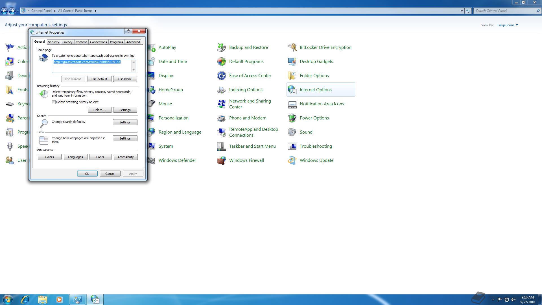Click the Fonts button in Appearance
The width and height of the screenshot is (542, 305).
point(100,157)
